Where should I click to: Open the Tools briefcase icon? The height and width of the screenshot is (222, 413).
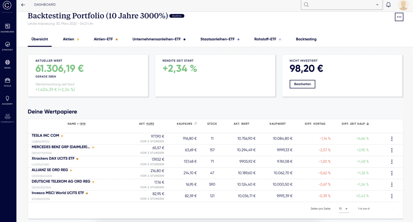pos(7,80)
